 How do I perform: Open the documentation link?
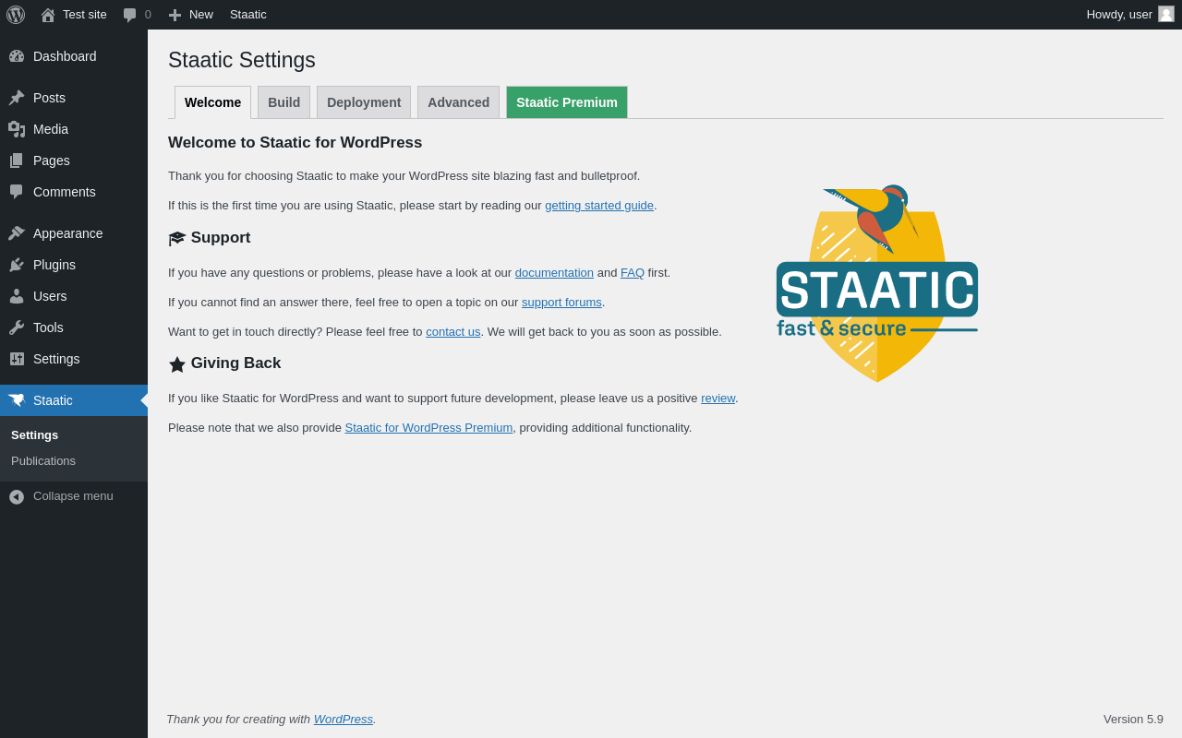554,273
